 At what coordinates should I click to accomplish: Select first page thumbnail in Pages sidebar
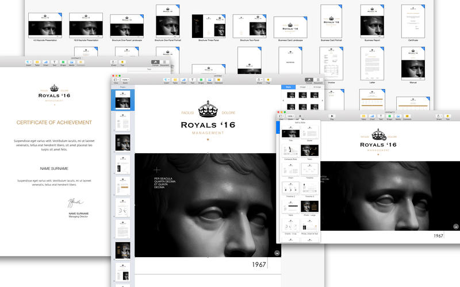[x=123, y=99]
